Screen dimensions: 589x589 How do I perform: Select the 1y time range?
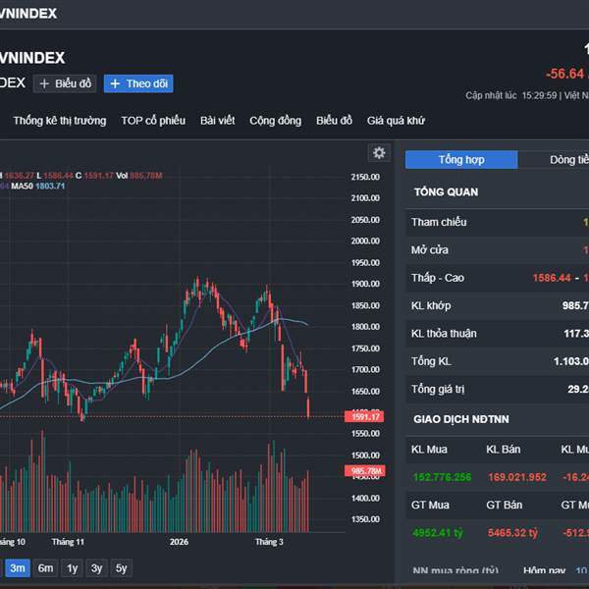[72, 568]
